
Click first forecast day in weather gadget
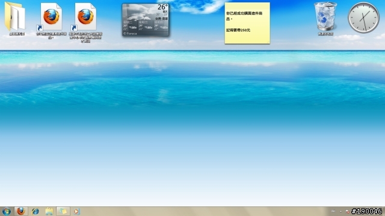tap(130, 25)
